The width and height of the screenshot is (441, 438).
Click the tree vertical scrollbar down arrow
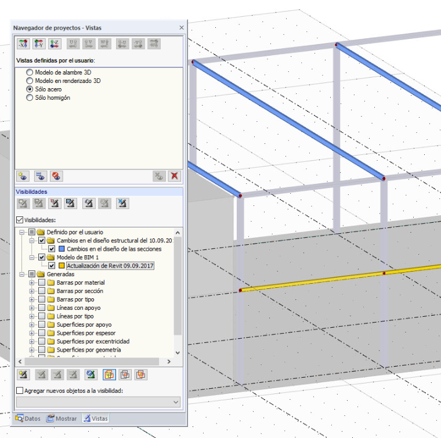pos(178,353)
